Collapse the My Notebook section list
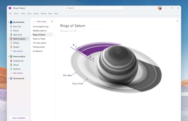This screenshot has height=121, width=188. coord(9,22)
